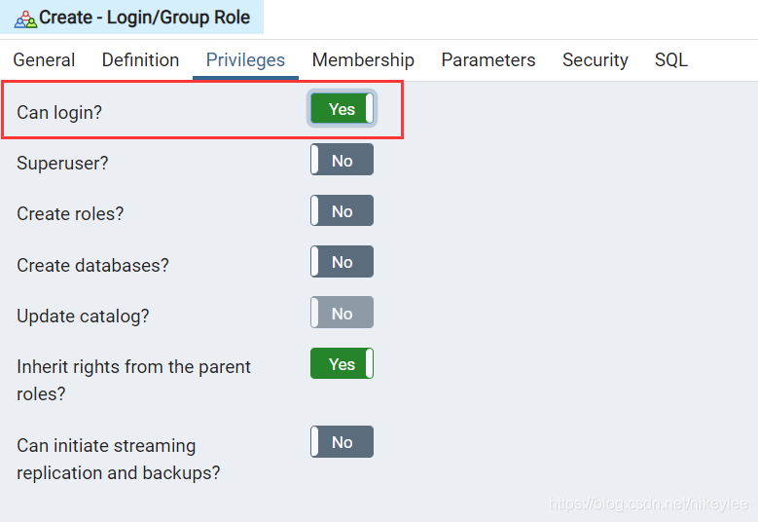
Task: Go to the Membership tab
Action: pos(363,60)
